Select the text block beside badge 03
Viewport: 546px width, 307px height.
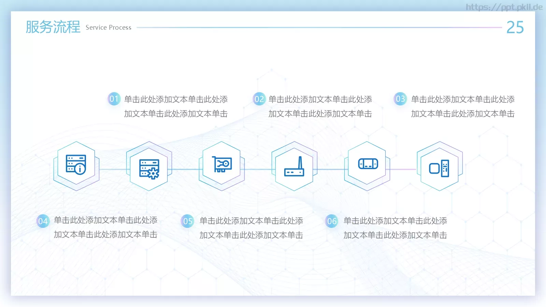click(x=463, y=106)
